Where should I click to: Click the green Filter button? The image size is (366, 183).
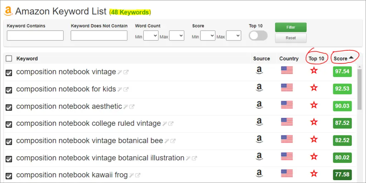click(x=291, y=27)
